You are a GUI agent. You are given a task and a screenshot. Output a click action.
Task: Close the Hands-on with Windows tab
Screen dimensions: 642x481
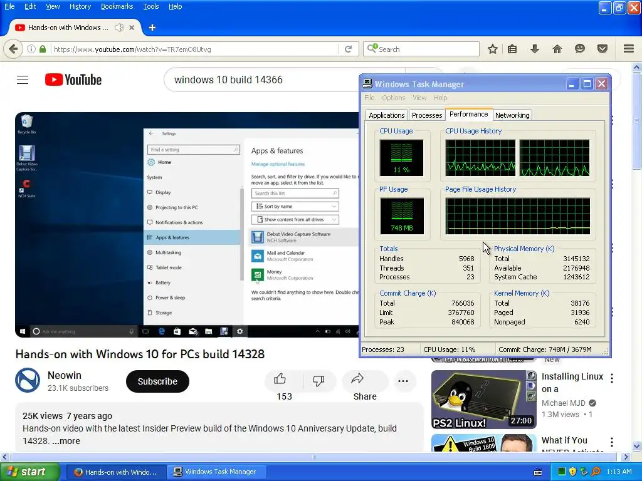[132, 28]
